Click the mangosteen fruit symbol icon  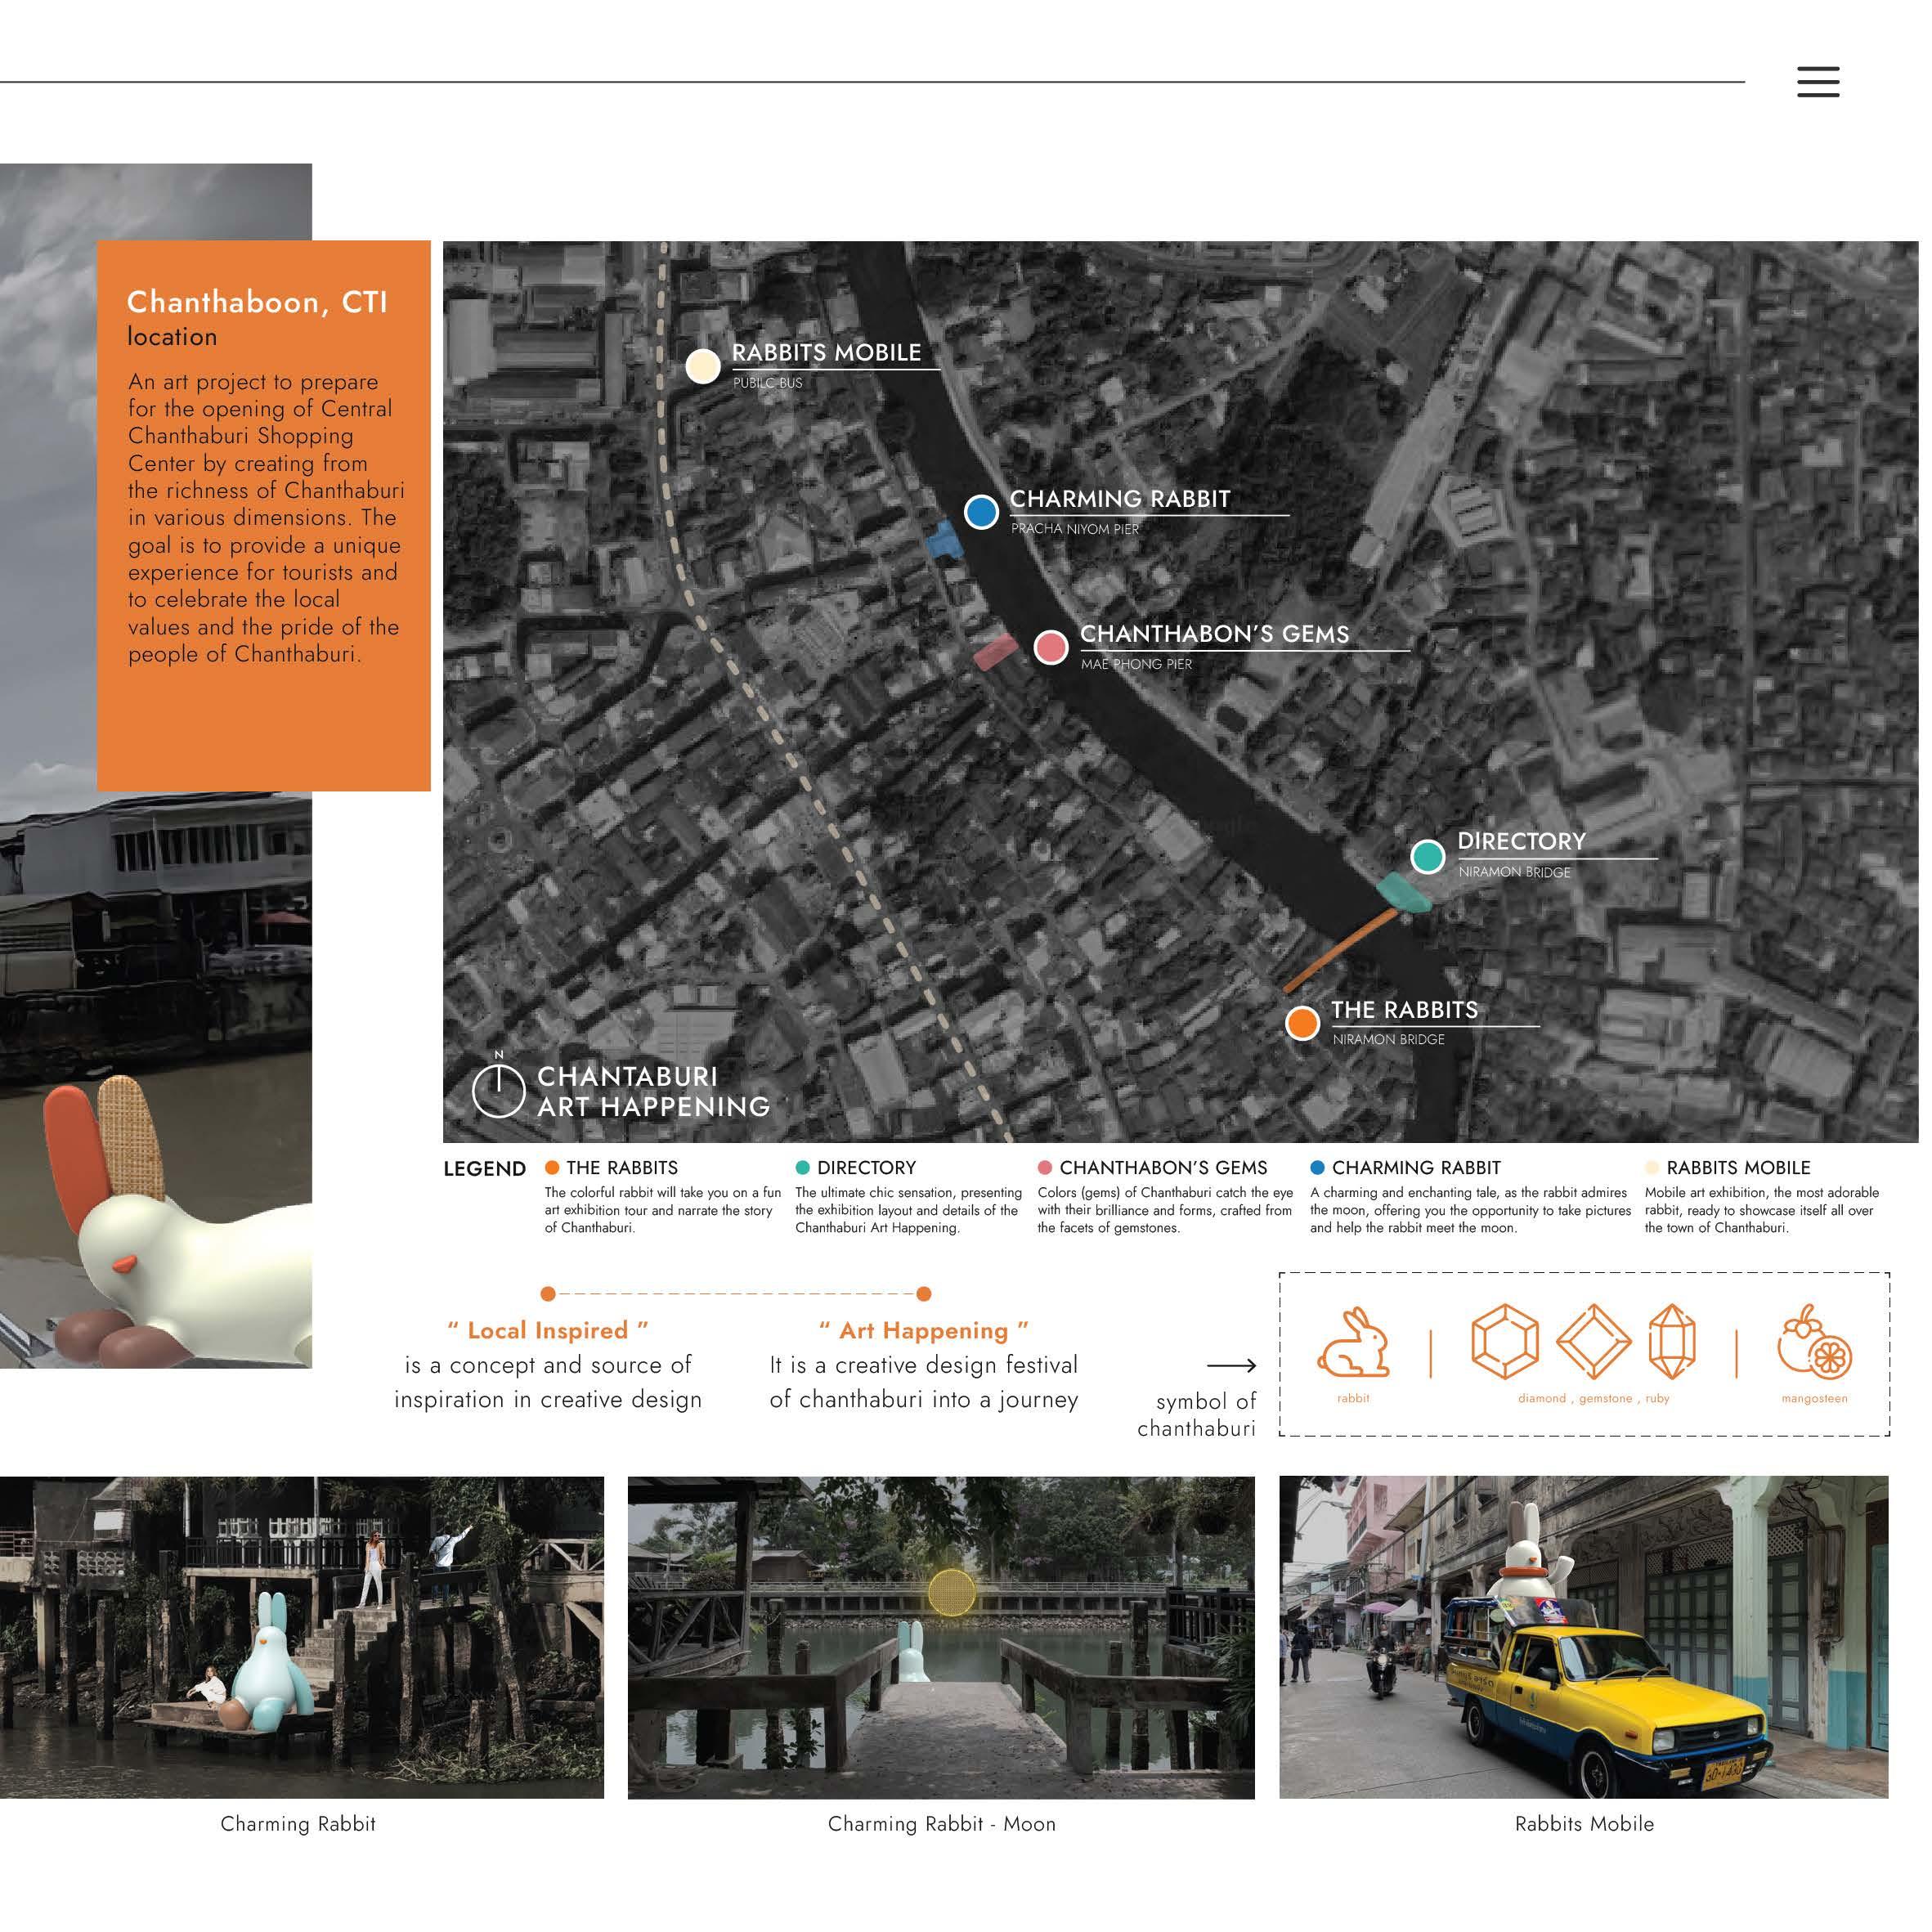(x=1814, y=1343)
